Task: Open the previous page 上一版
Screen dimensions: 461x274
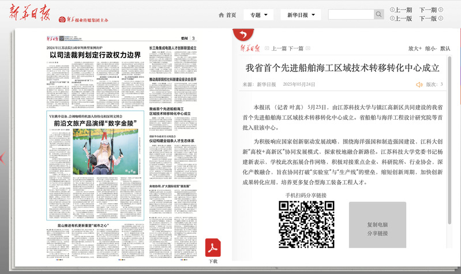Action: [x=401, y=18]
